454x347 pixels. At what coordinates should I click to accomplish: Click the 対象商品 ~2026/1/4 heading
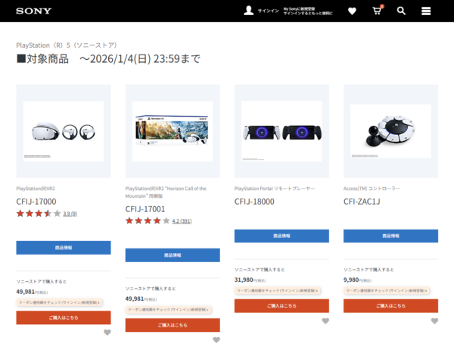point(108,59)
